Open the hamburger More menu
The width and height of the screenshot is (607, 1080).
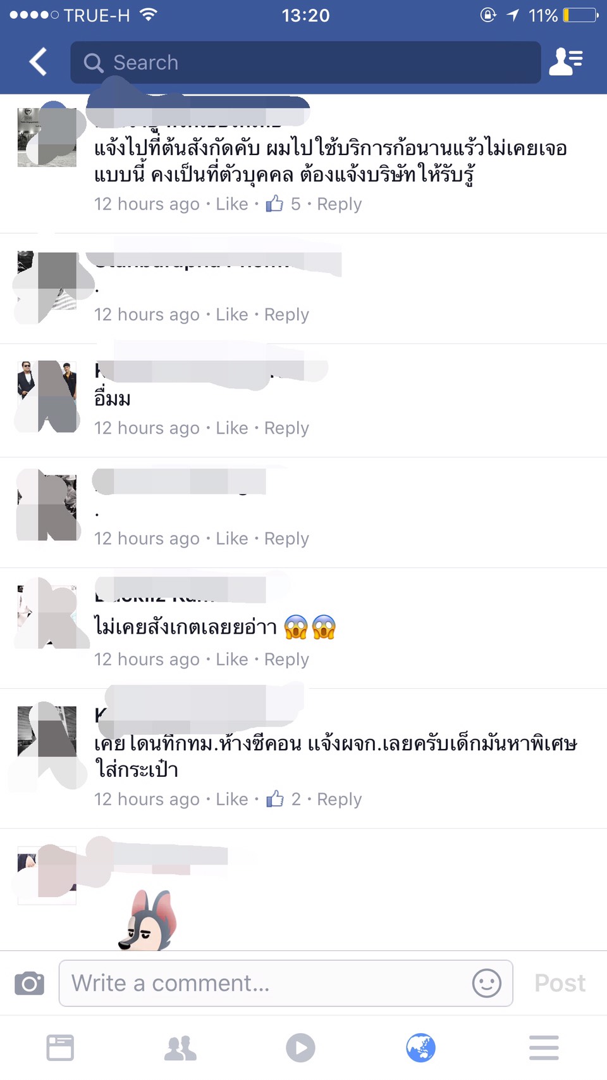544,1048
